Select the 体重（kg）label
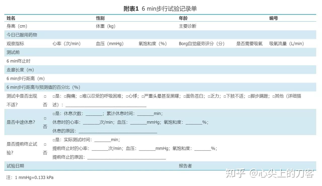The image size is (322, 186). click(106, 26)
